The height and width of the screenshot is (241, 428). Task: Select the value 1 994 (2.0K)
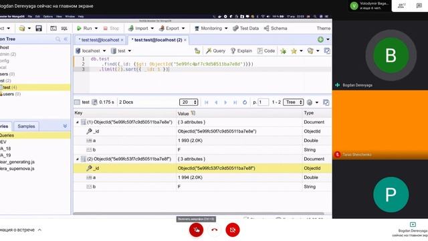190,177
